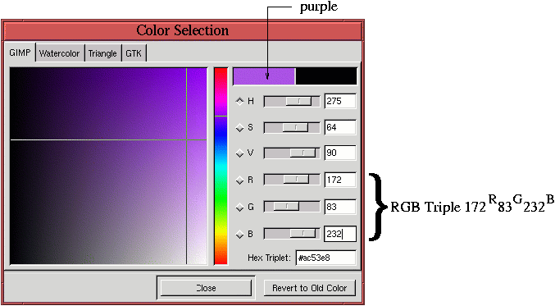Click the vertical rainbow hue strip

tap(221, 166)
